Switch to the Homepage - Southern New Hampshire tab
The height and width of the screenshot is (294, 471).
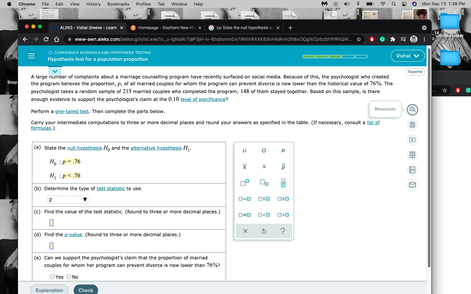coord(165,28)
